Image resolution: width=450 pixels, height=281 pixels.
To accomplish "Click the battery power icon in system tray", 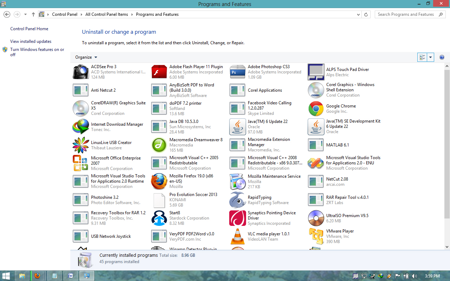I will 406,276.
